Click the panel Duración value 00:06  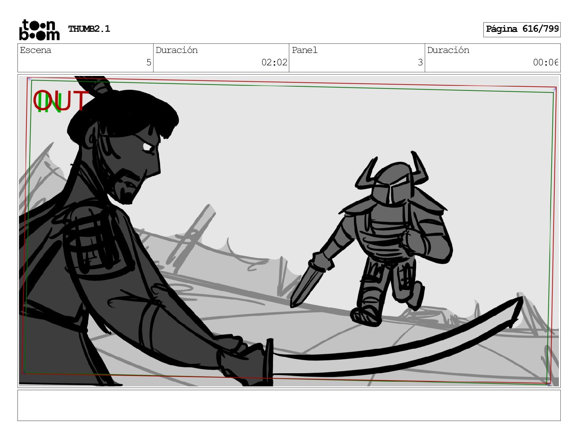[546, 62]
